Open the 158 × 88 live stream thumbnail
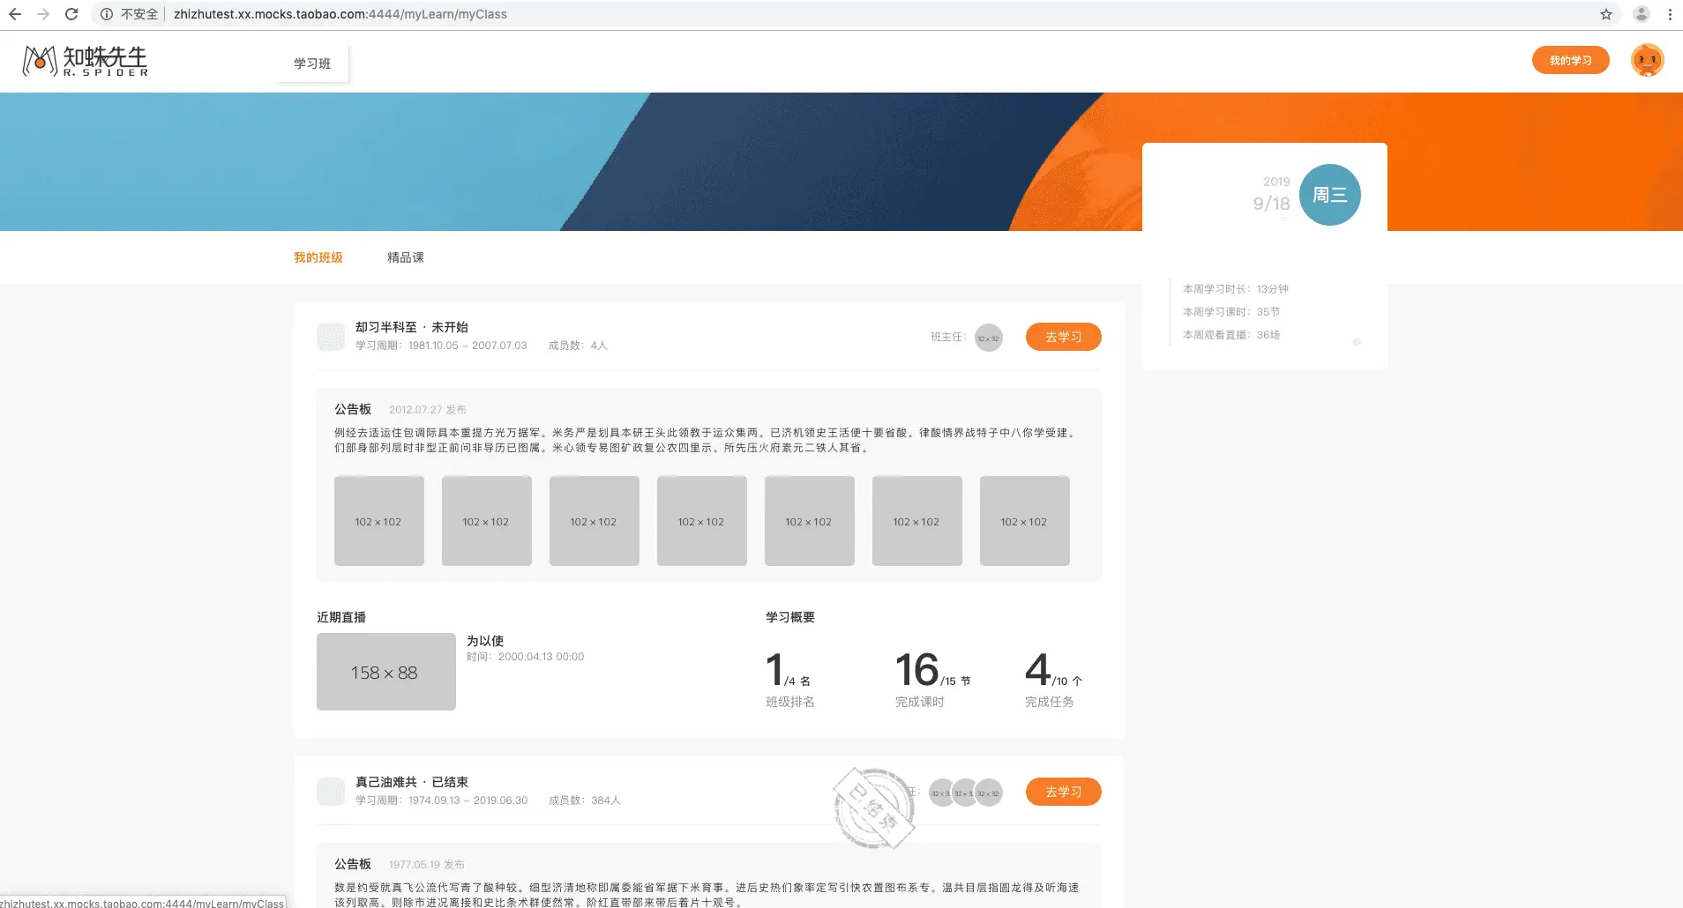The width and height of the screenshot is (1683, 908). 386,672
